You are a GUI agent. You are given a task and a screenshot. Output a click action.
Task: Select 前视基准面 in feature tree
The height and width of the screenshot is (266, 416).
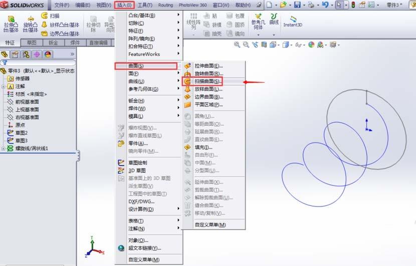coord(27,102)
